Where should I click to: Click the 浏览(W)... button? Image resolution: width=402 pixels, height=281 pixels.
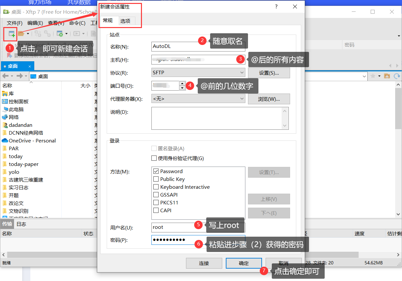coord(269,99)
